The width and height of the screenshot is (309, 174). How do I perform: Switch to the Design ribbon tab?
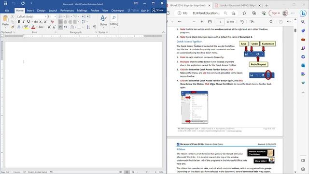tap(41, 11)
